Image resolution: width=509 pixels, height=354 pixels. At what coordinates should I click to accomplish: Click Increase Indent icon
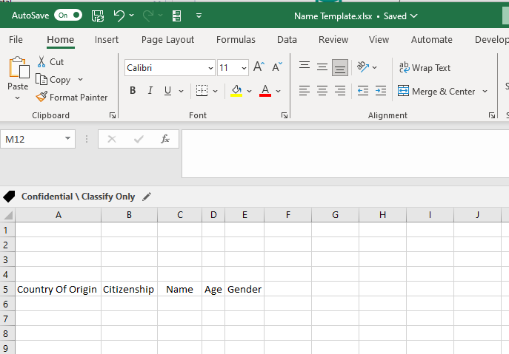[x=380, y=91]
